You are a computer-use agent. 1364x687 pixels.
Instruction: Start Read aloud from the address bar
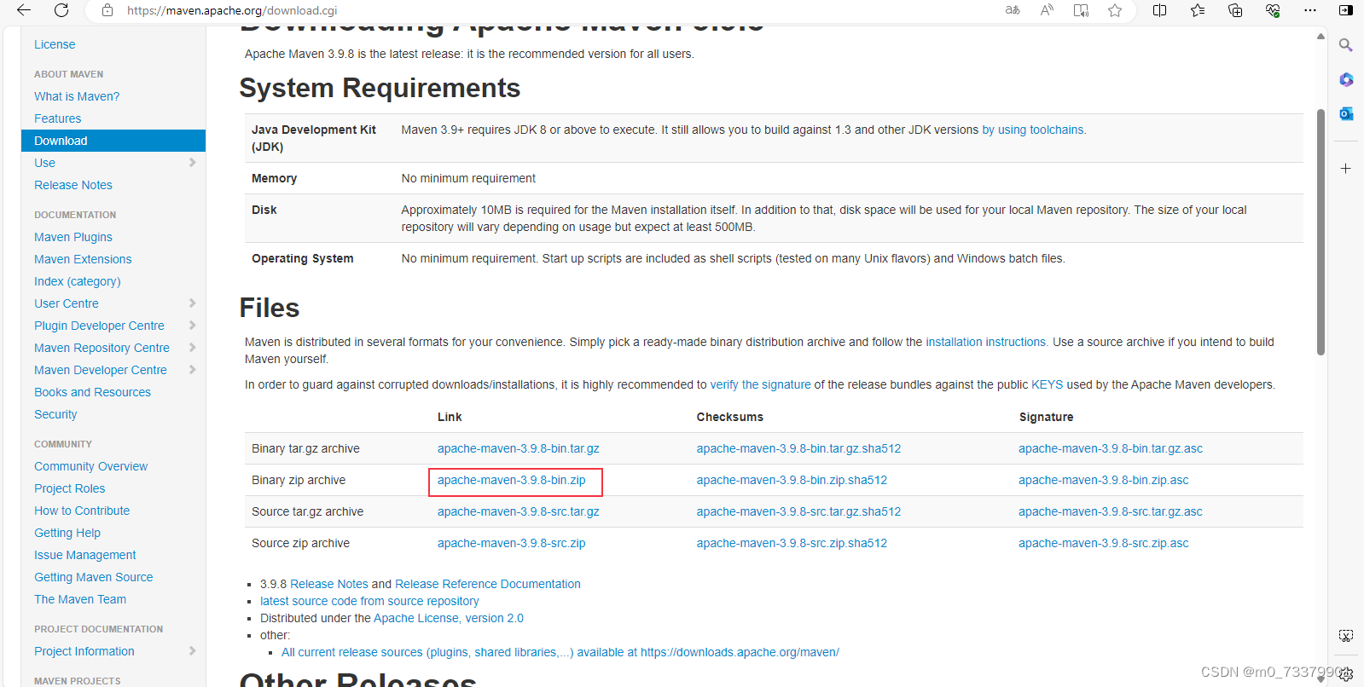(1047, 10)
